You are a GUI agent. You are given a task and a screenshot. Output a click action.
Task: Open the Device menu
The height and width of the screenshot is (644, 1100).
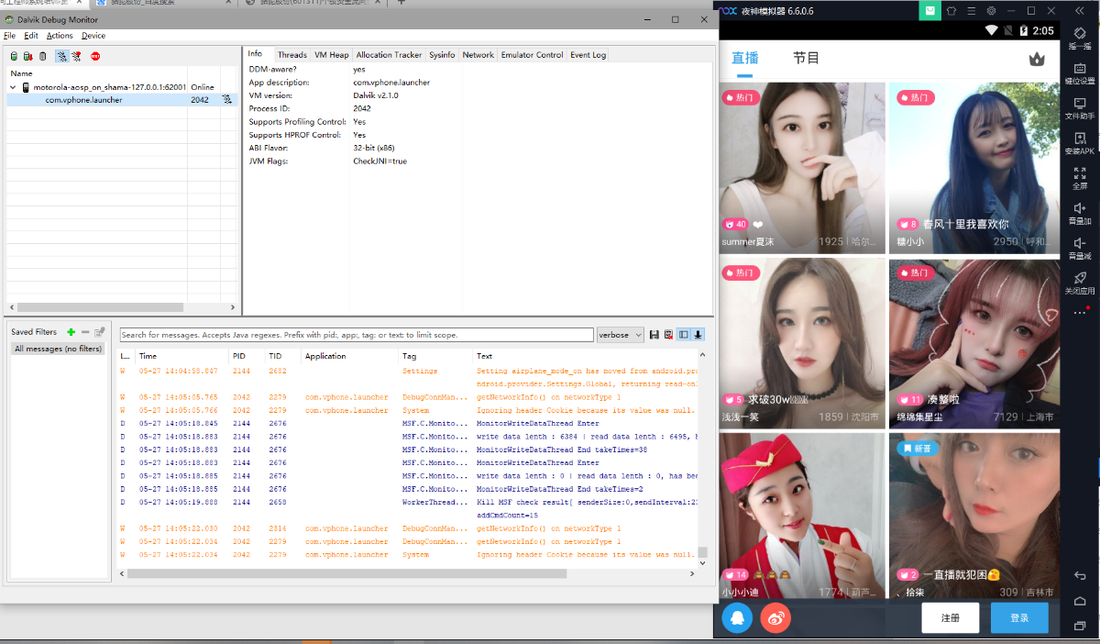[93, 36]
